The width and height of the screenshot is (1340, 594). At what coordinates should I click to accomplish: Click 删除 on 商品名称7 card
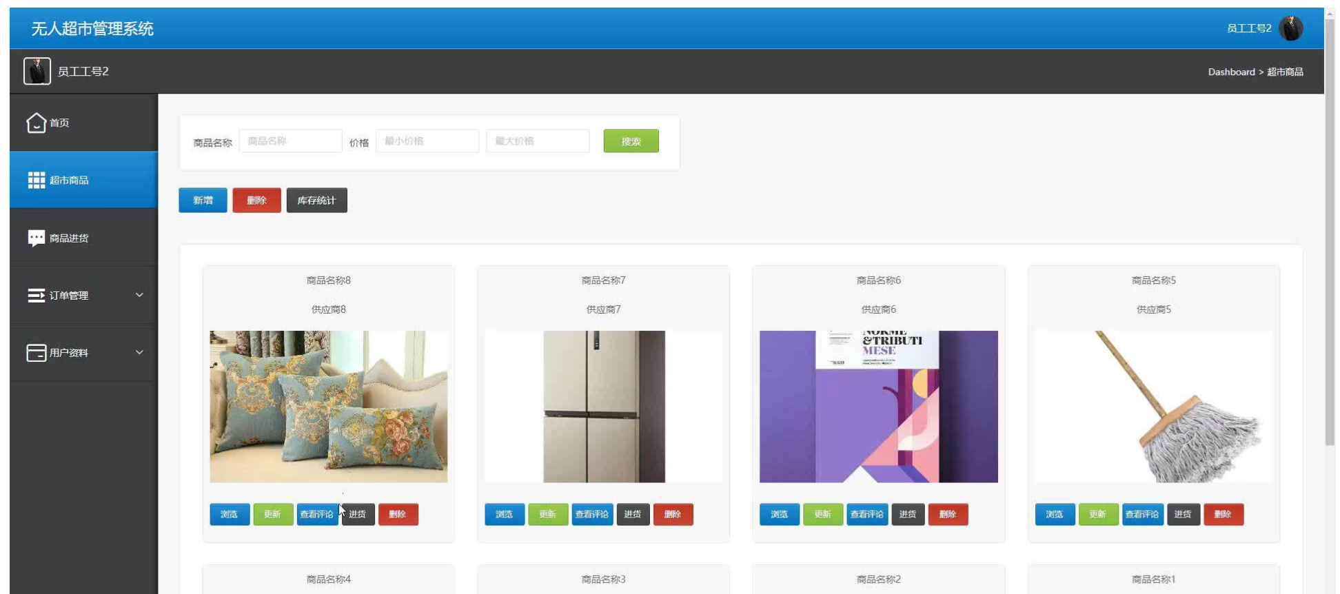pos(673,514)
